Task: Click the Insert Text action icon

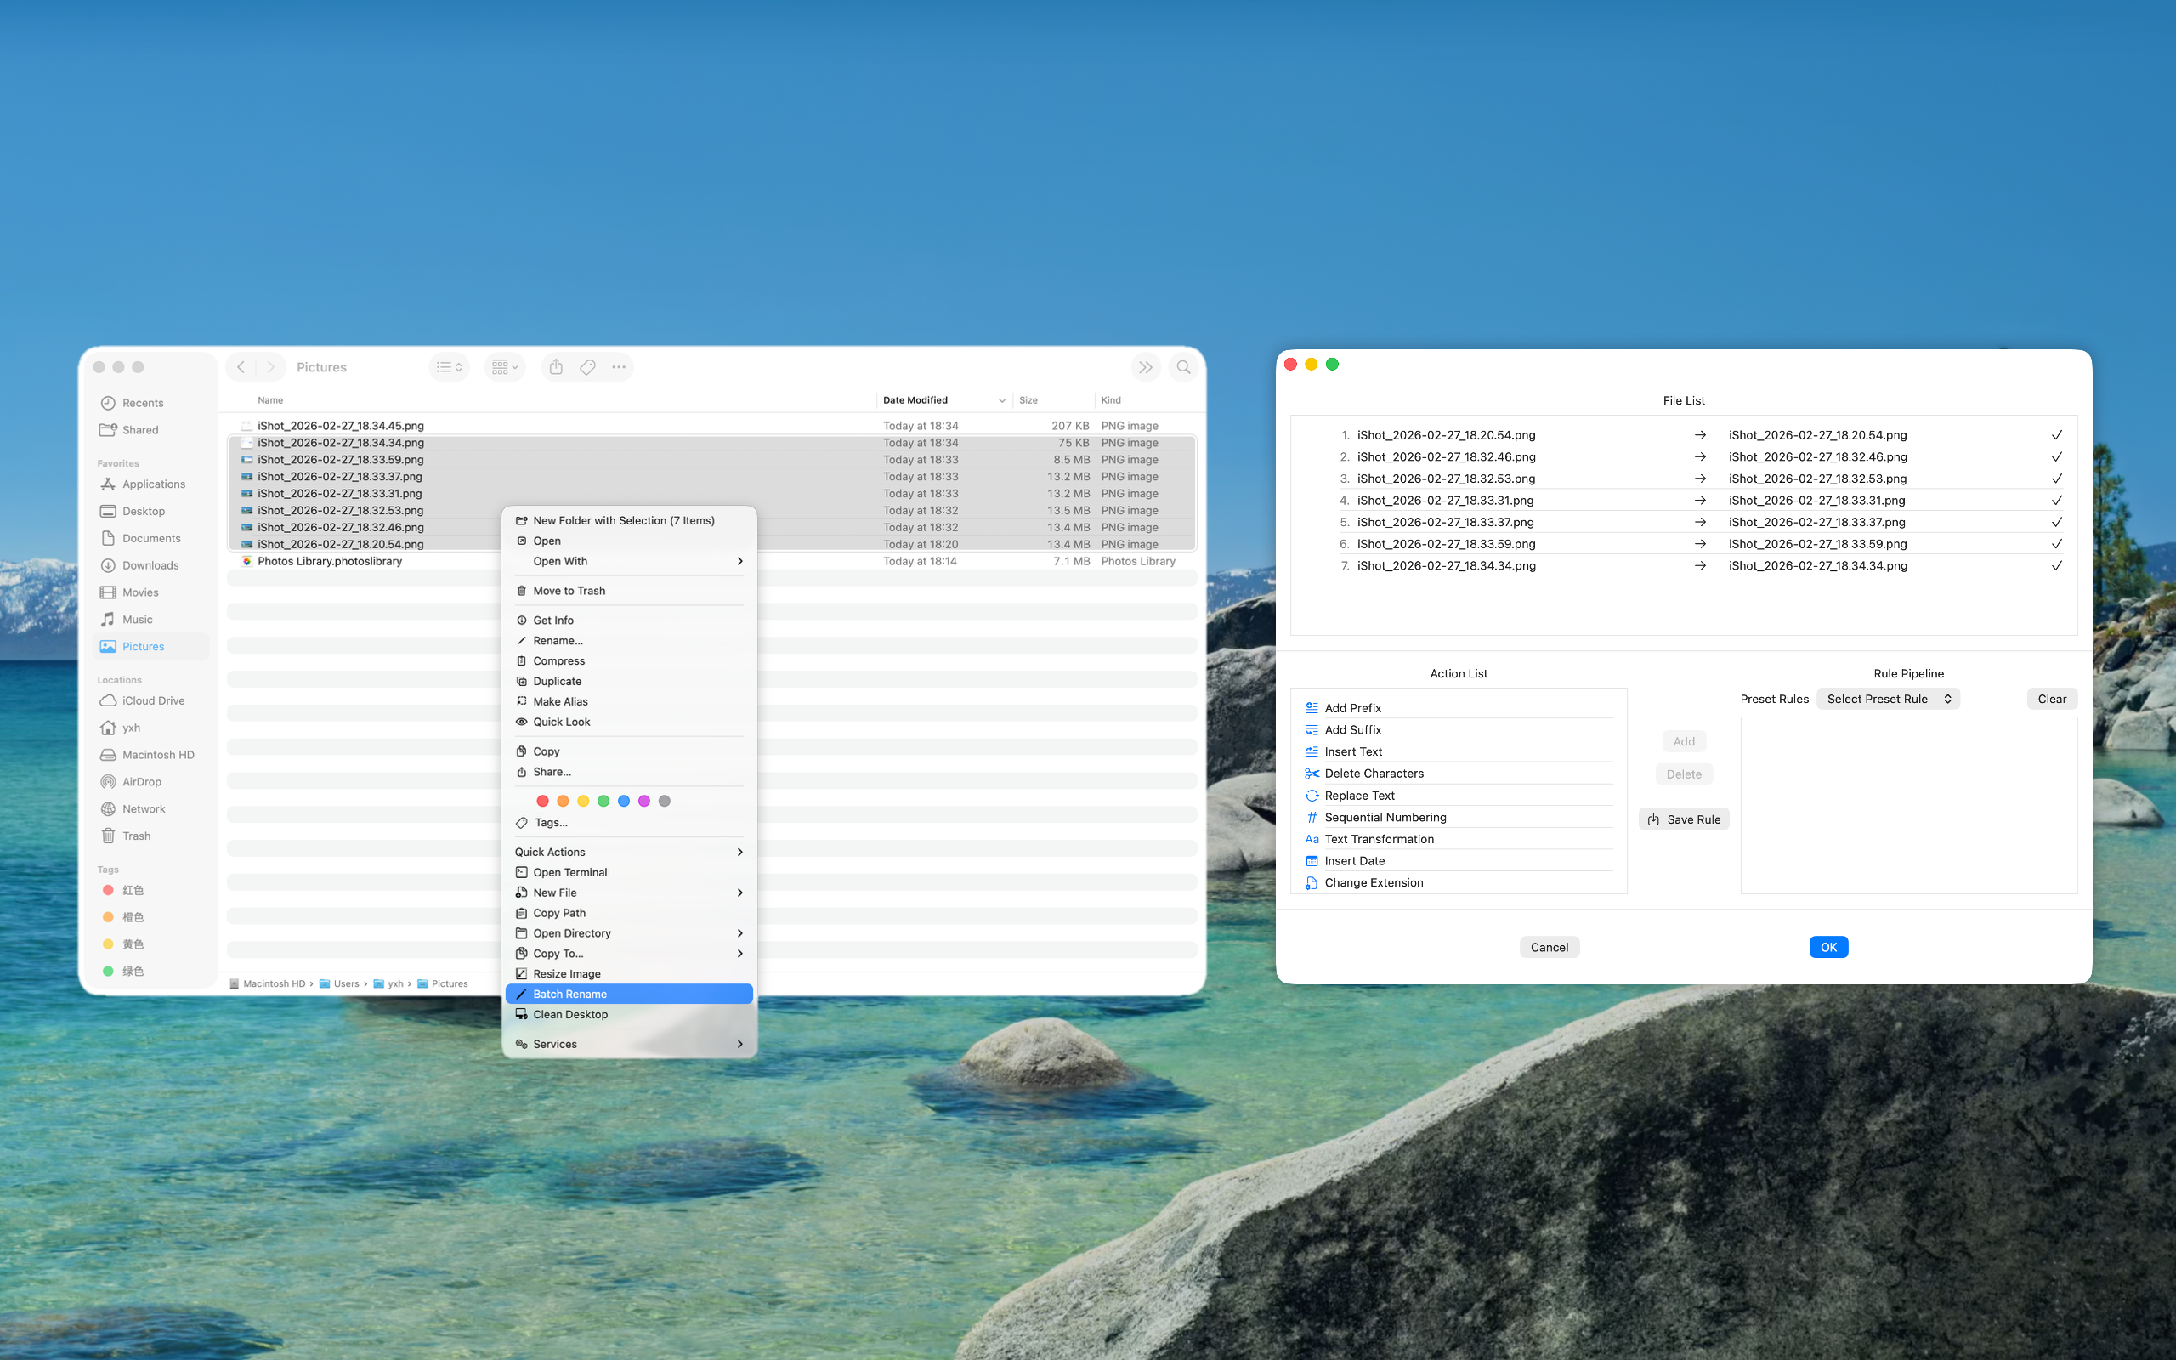Action: point(1312,751)
